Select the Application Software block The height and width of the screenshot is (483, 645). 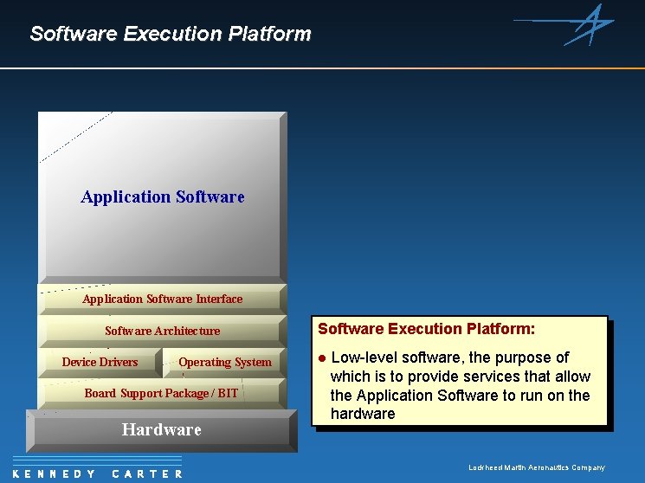[x=163, y=197]
